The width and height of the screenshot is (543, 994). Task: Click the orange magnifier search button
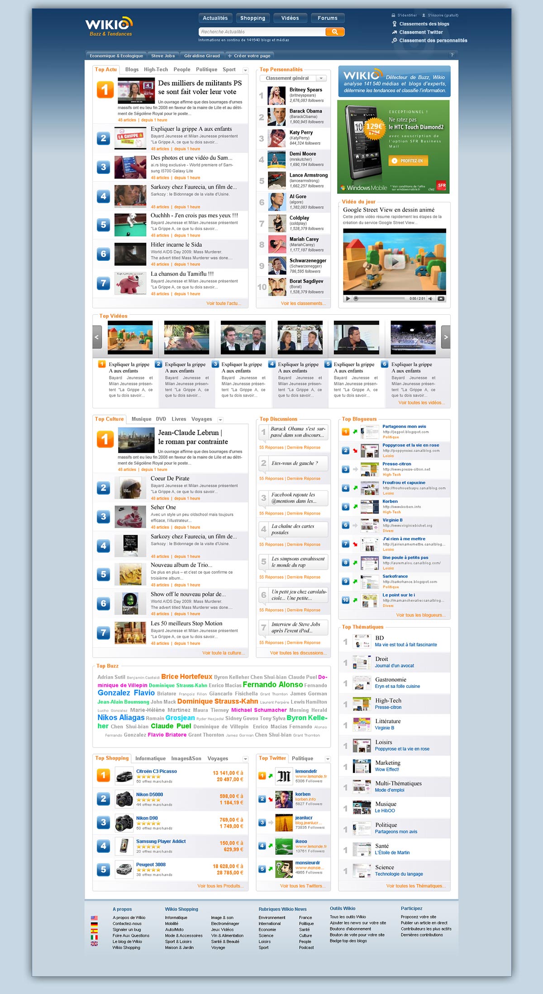click(335, 32)
